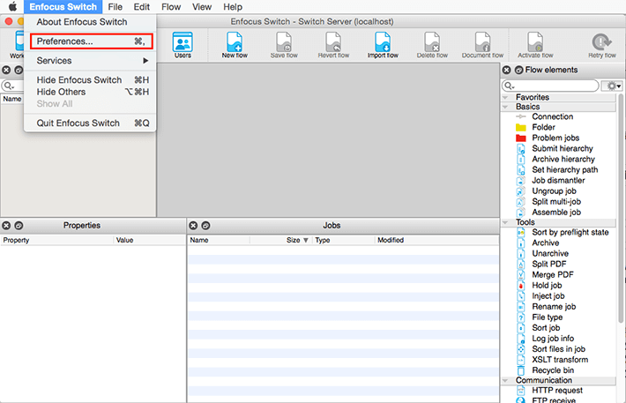The image size is (626, 403).
Task: Click the Delete flow toolbar icon
Action: pos(432,45)
